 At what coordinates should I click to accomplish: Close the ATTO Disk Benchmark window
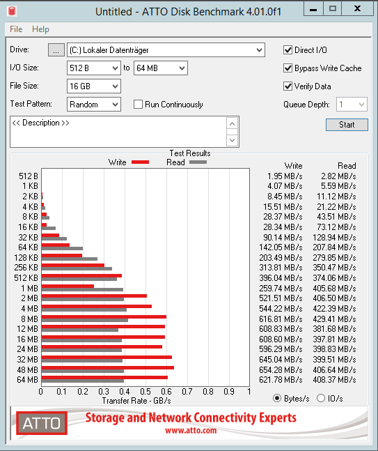(358, 8)
